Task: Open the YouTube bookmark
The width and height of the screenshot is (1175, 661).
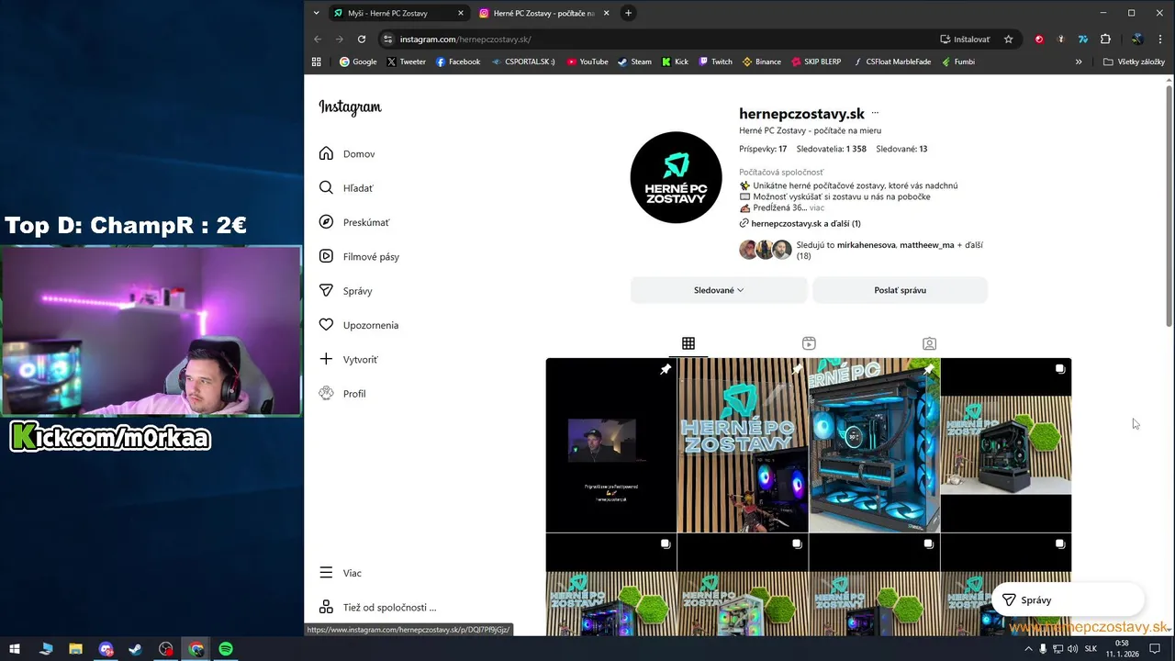Action: click(x=587, y=62)
